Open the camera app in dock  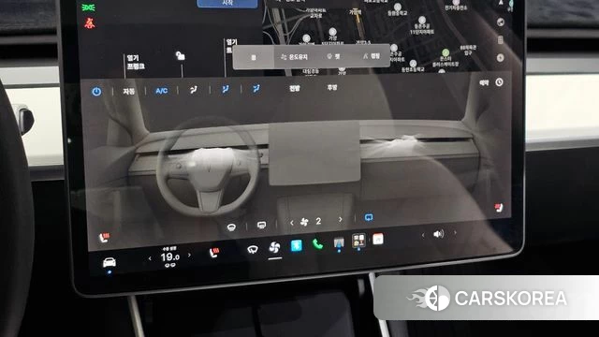339,242
